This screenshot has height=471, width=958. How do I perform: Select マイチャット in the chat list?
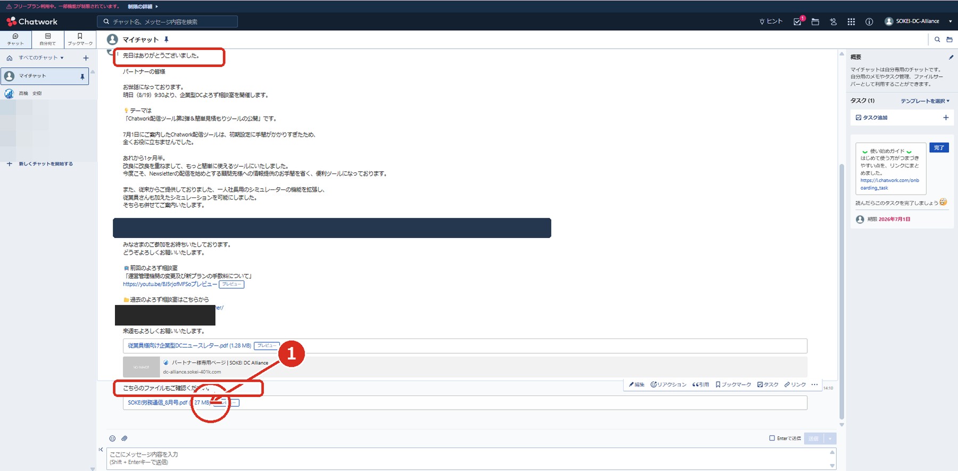tap(45, 76)
